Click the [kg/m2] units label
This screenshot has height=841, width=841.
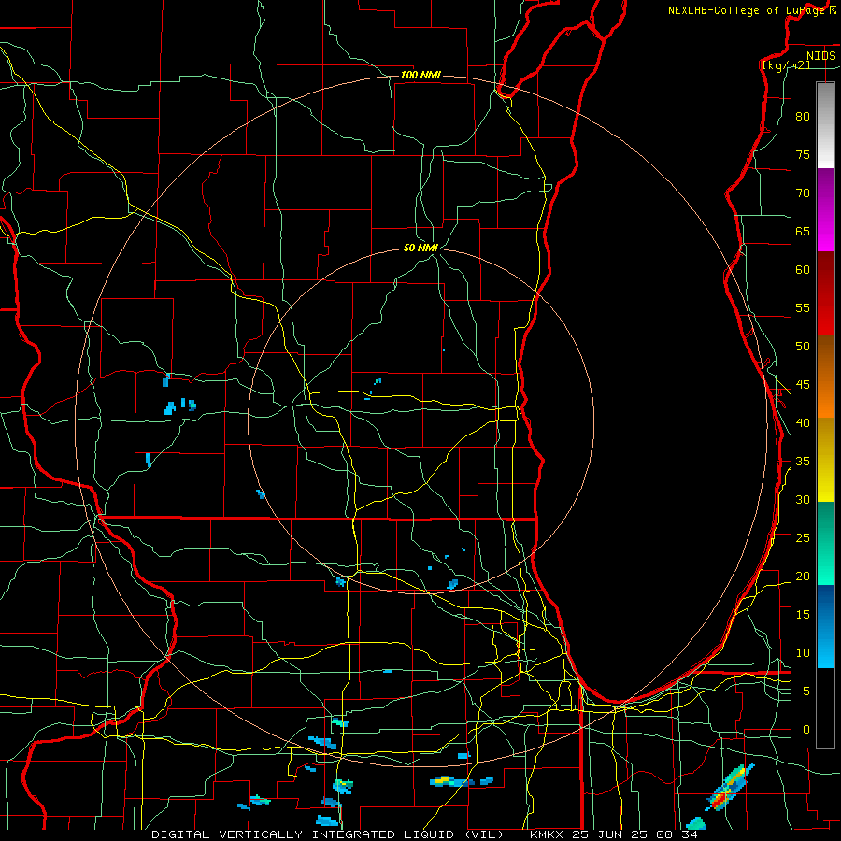pyautogui.click(x=786, y=65)
